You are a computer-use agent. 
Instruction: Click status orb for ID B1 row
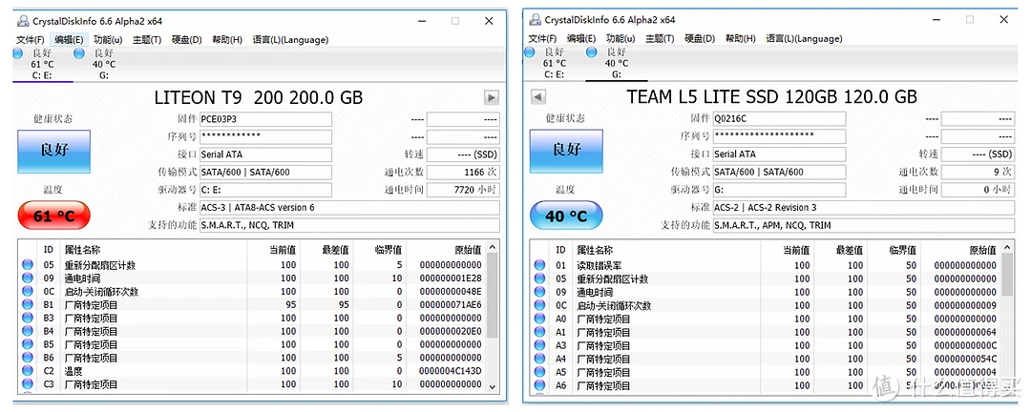pos(28,305)
